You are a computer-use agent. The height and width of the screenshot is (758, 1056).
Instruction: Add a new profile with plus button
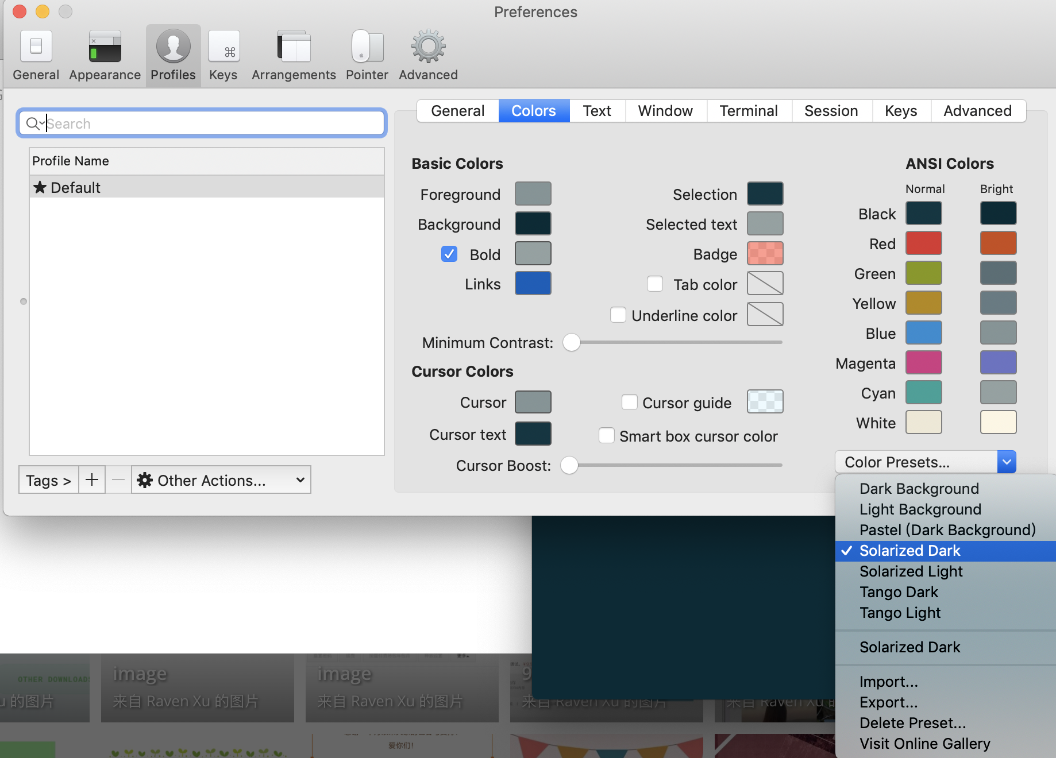coord(92,479)
